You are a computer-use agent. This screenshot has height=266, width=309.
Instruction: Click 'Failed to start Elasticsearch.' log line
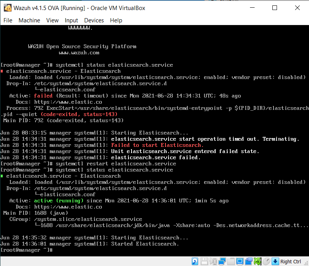point(157,145)
